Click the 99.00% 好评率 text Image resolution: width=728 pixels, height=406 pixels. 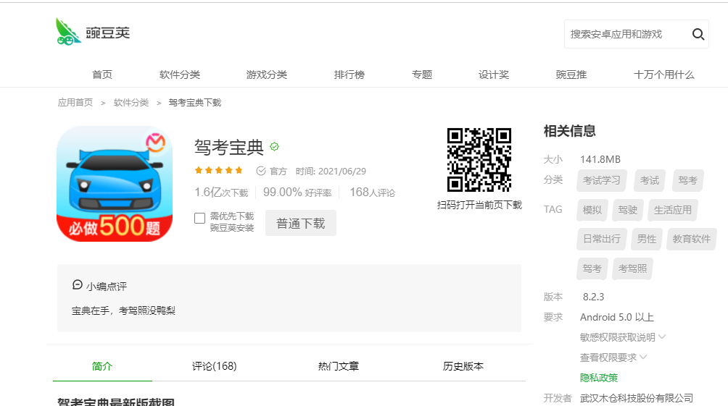click(x=297, y=193)
